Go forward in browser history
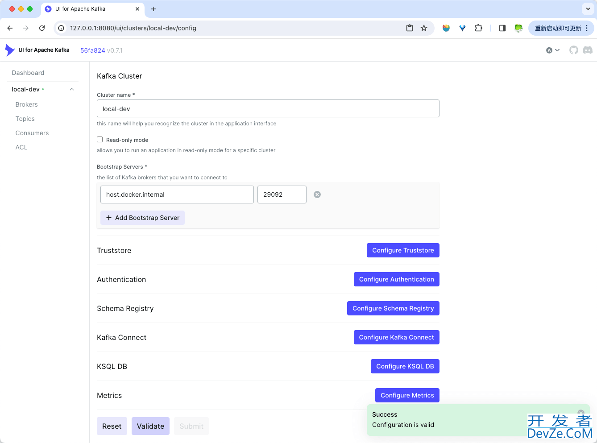 [x=26, y=28]
